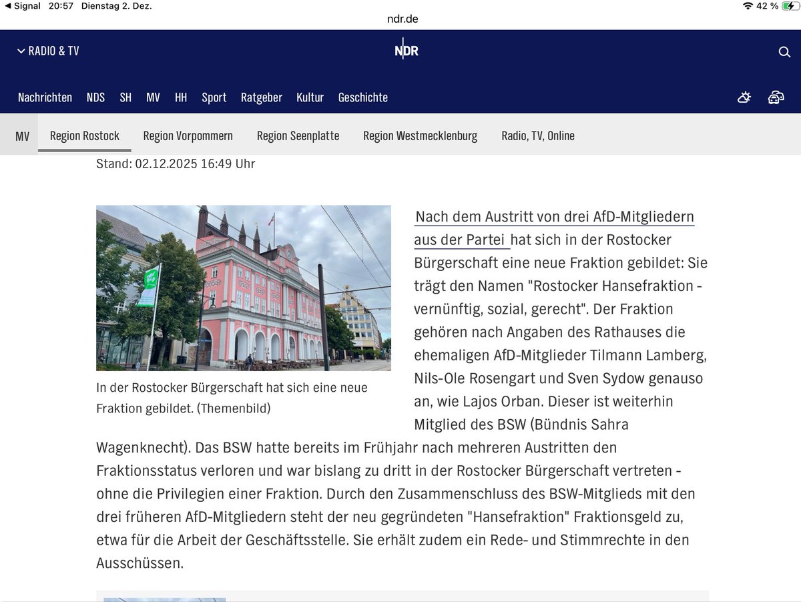801x602 pixels.
Task: Open the traffic report car icon
Action: click(776, 97)
